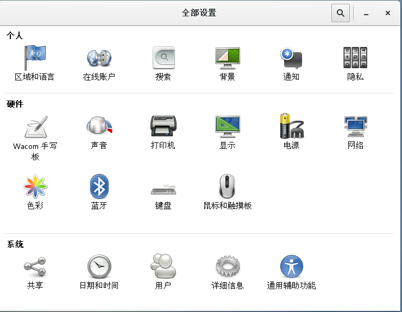Image resolution: width=402 pixels, height=312 pixels.
Task: Close the 全部设置 window
Action: (x=388, y=13)
